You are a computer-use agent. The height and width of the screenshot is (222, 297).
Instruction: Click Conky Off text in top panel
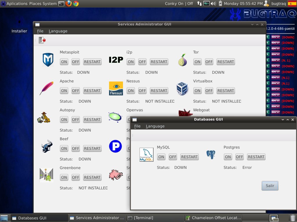click(x=190, y=3)
